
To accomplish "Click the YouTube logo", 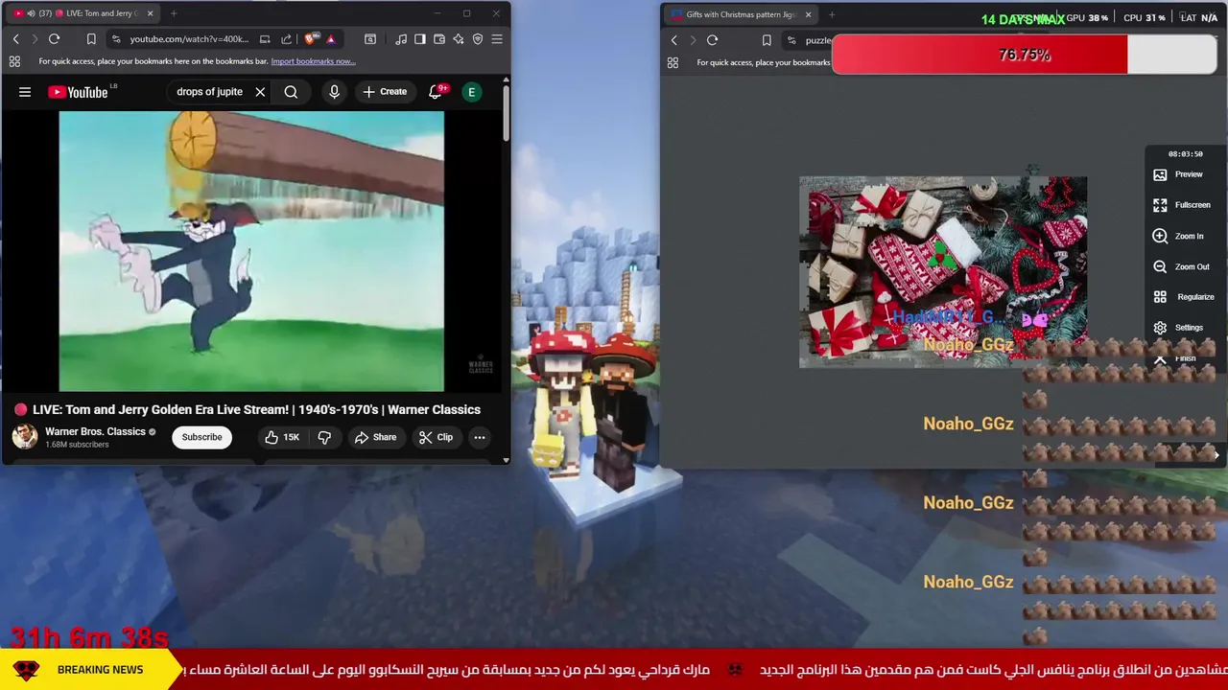I will 79,92.
